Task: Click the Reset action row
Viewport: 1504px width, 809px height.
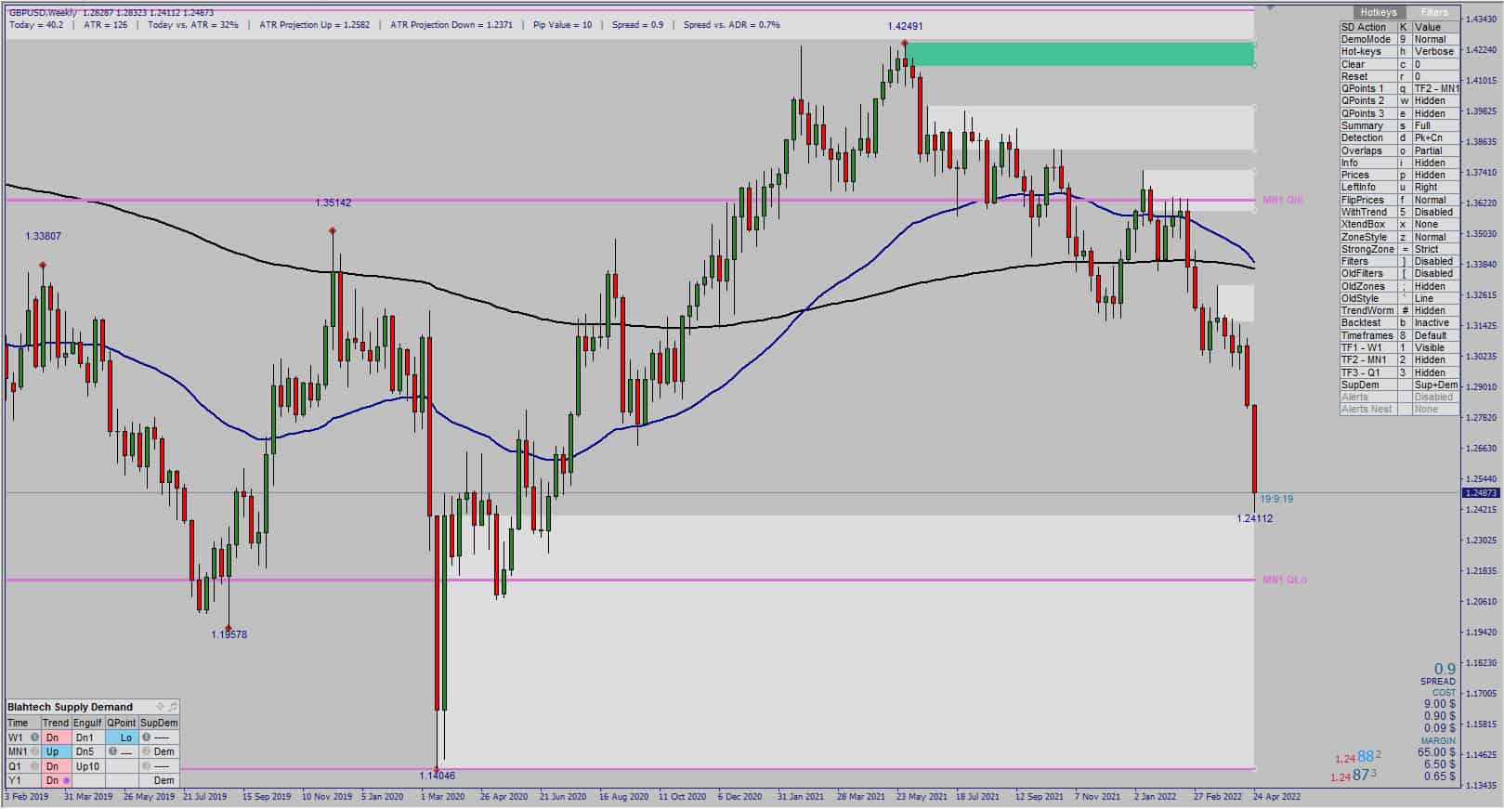Action: coord(1399,76)
